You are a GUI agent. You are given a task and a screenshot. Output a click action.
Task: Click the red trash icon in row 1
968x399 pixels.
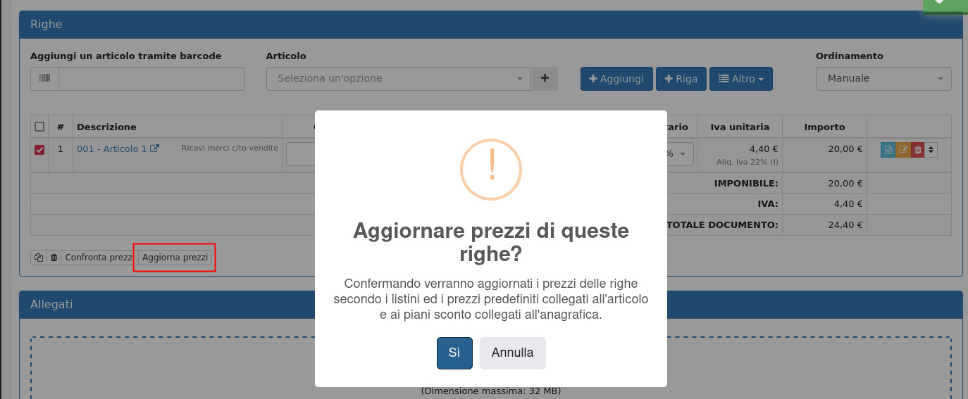coord(917,150)
